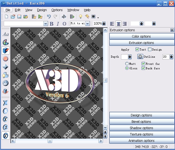Open the File menu
Viewport: 175px width, 150px height.
(8, 10)
